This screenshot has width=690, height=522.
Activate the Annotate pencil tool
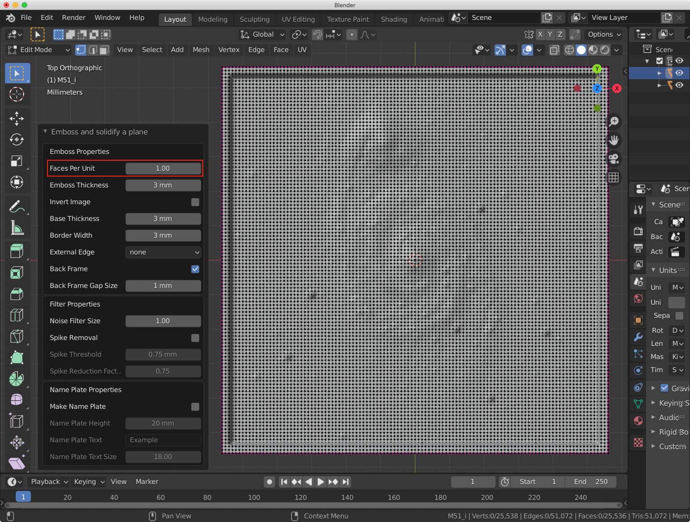point(17,206)
